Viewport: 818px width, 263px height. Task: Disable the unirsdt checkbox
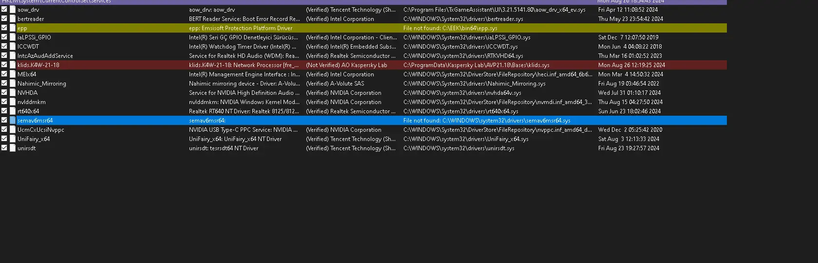tap(4, 148)
